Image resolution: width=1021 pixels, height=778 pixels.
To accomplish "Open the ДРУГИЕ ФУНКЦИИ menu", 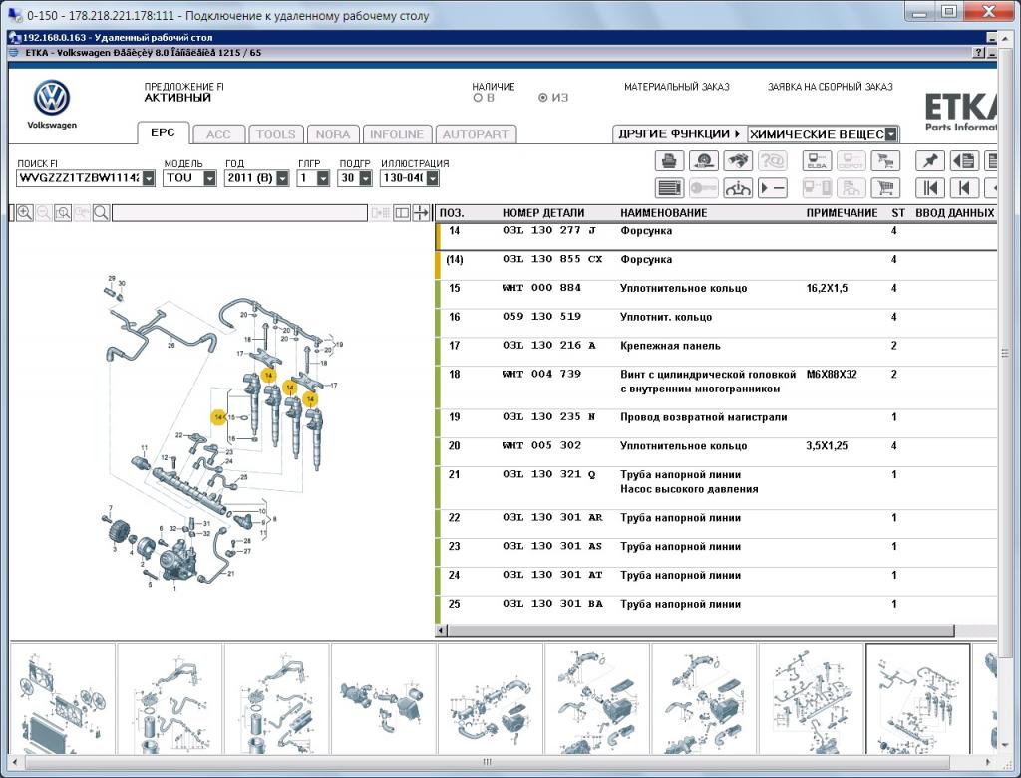I will [679, 134].
